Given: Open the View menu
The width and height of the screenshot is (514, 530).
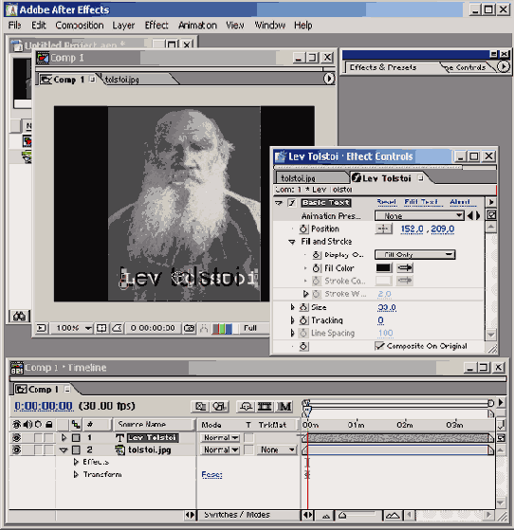Looking at the screenshot, I should coord(235,26).
